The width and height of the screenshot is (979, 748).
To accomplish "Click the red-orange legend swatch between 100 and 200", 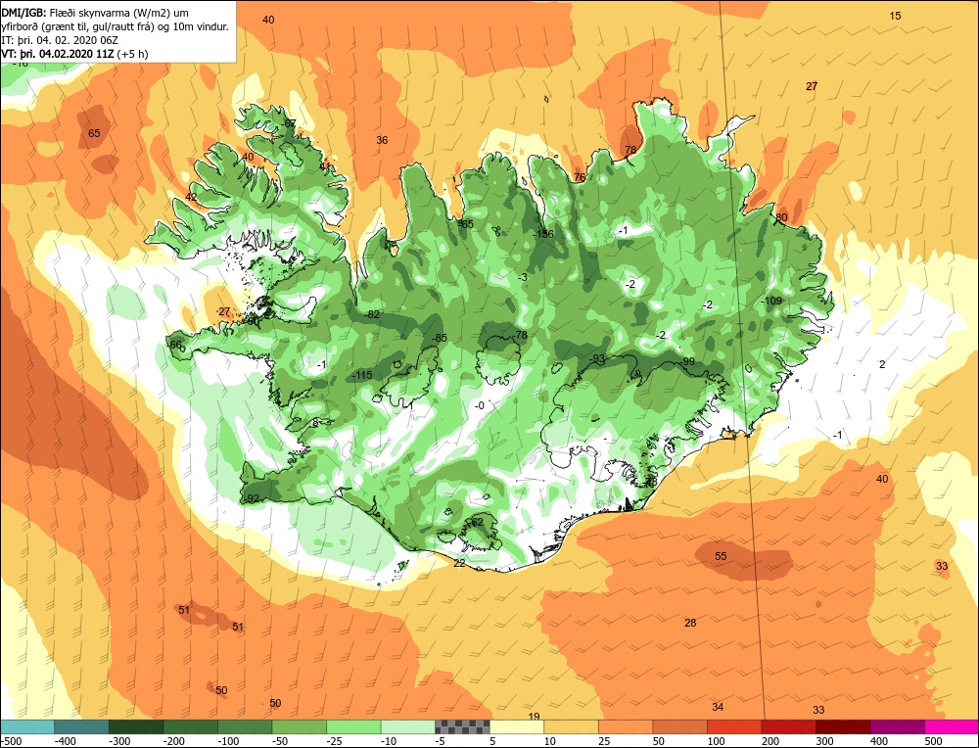I will pyautogui.click(x=734, y=726).
